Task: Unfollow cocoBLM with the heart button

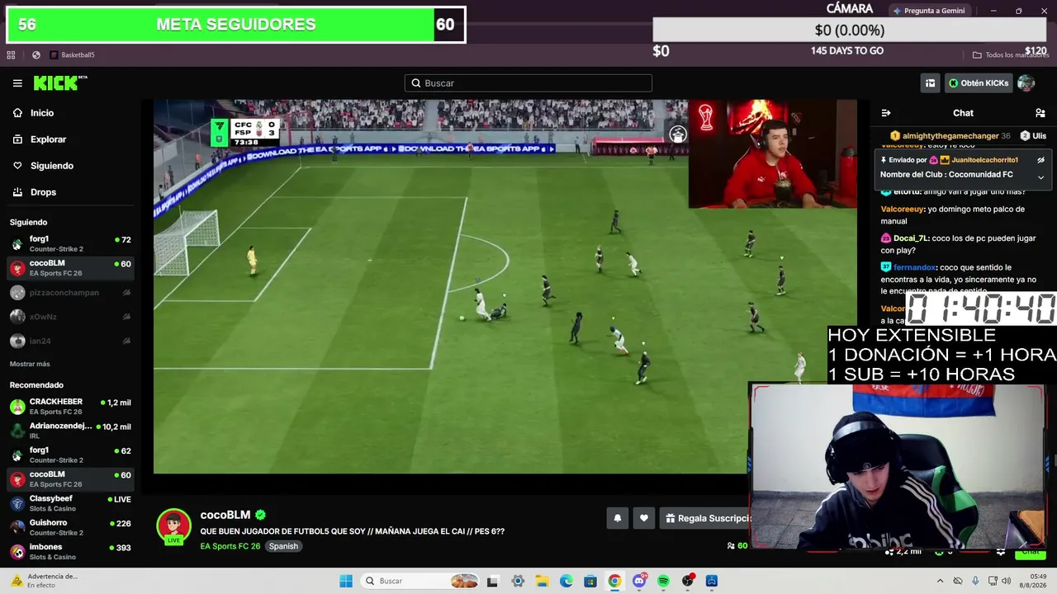Action: tap(644, 518)
